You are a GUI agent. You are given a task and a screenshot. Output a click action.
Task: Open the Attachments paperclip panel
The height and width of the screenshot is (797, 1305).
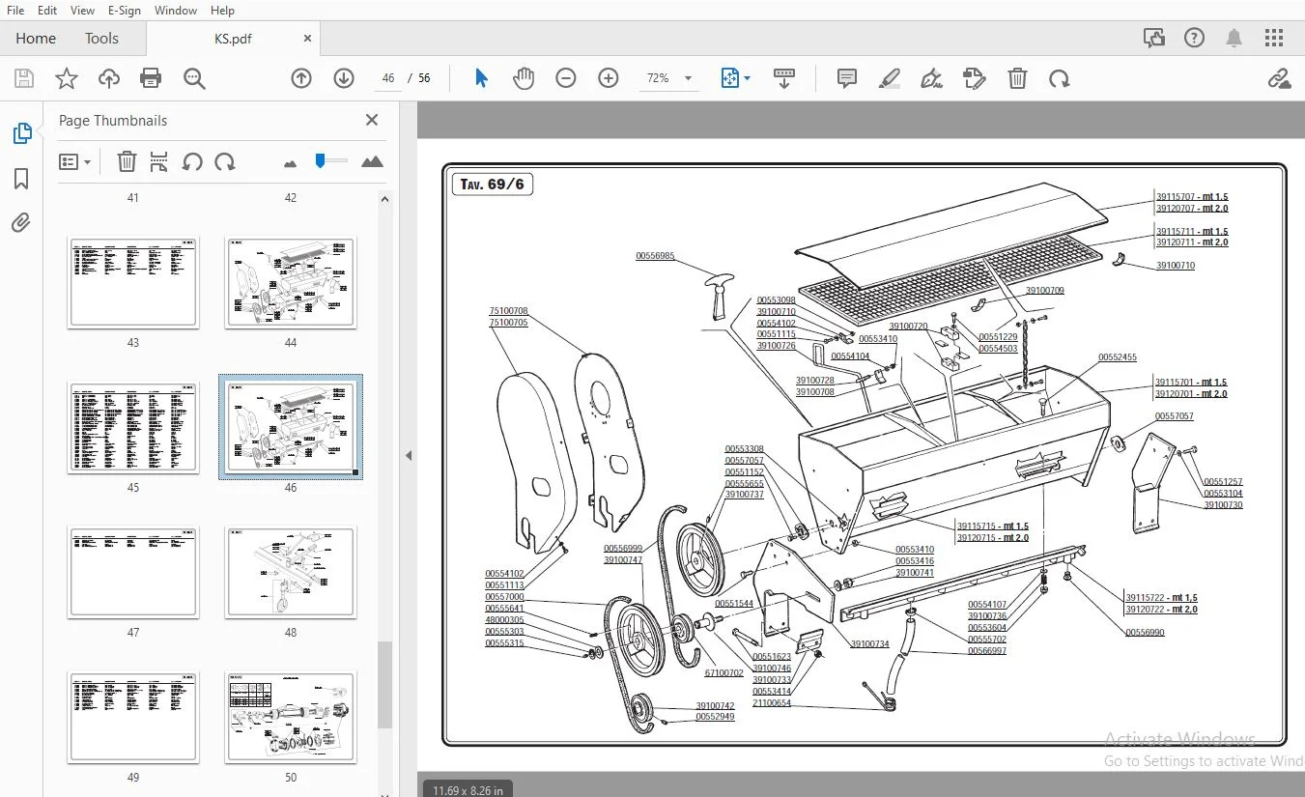(x=21, y=223)
